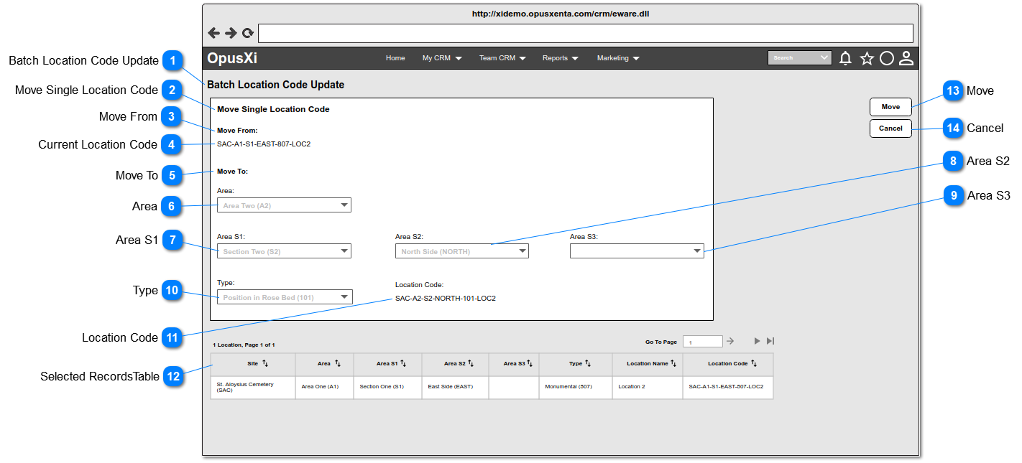This screenshot has width=1022, height=463.
Task: Click the browser forward arrow
Action: pyautogui.click(x=231, y=33)
